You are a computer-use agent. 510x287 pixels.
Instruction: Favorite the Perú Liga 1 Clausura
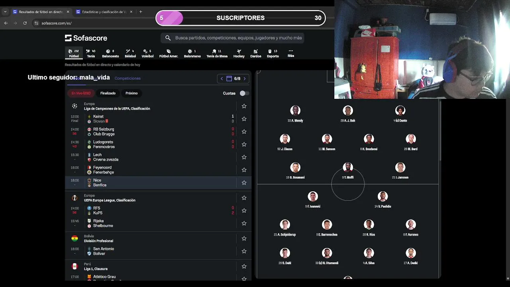(x=244, y=266)
